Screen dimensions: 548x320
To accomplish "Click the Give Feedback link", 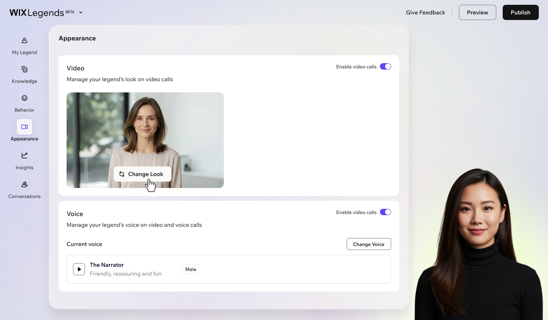I will point(426,12).
